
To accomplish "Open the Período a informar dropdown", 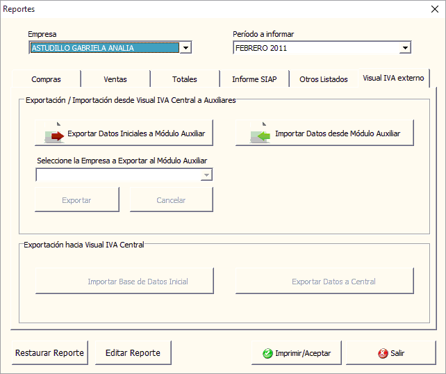I will (405, 48).
